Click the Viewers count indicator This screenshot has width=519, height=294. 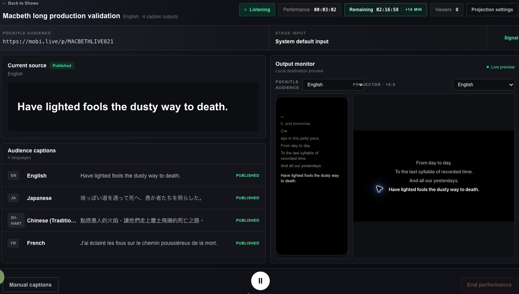[446, 10]
